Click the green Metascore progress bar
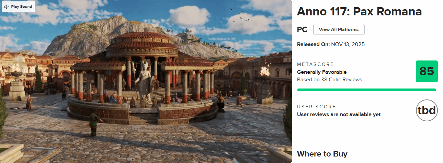Screen dimensions: 443x163 tap(366, 90)
